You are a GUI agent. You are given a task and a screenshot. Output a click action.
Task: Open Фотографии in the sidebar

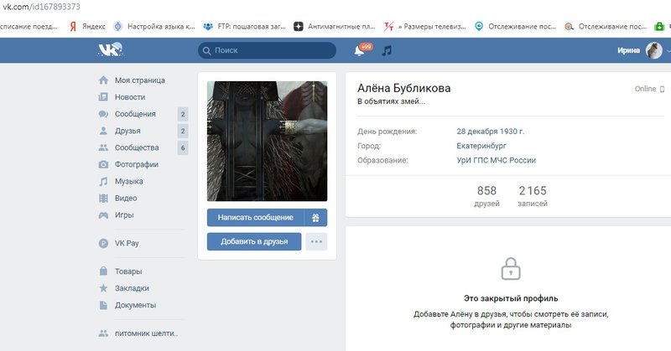pyautogui.click(x=136, y=164)
